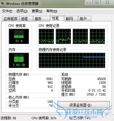
Task: Click the 物理内存使用记录 graph
Action: click(72, 60)
